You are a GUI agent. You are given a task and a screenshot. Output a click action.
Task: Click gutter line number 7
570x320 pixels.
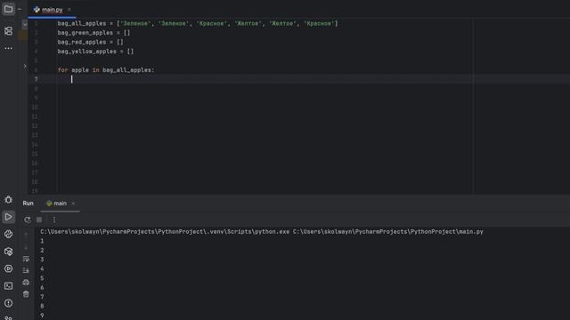click(36, 79)
